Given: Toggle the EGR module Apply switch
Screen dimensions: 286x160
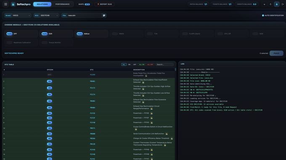Looking at the screenshot, I should tap(44, 34).
